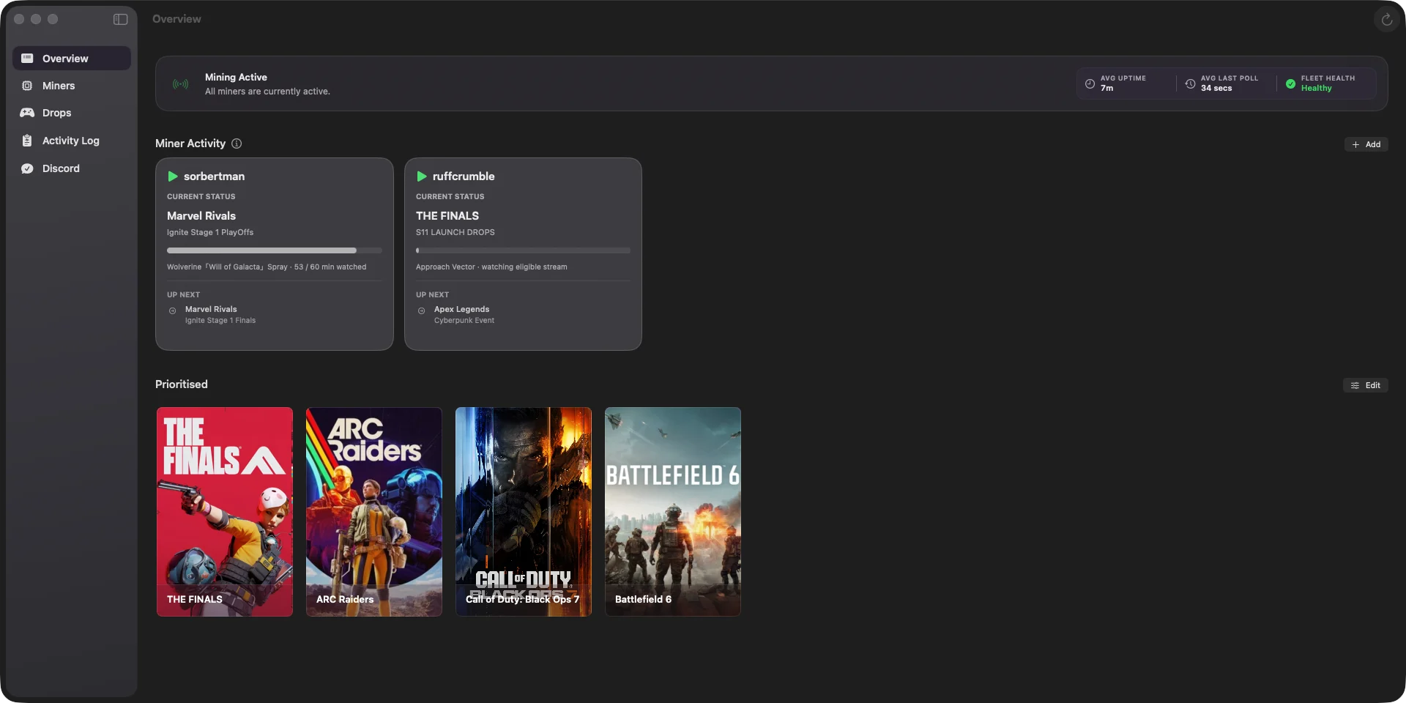Click the Miner Activity heading
The width and height of the screenshot is (1406, 703).
(x=190, y=144)
